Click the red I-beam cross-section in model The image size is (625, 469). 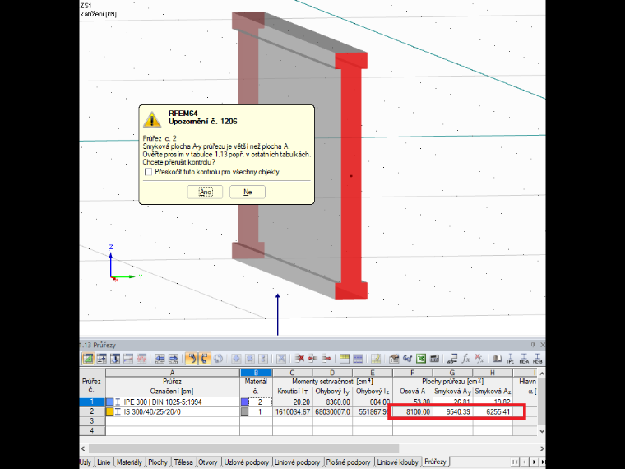pos(351,175)
